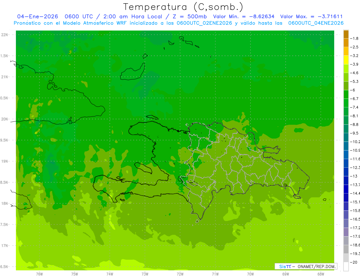Image resolution: width=360 pixels, height=278 pixels.
Task: Click the '68W' longitude label
Action: (321, 274)
